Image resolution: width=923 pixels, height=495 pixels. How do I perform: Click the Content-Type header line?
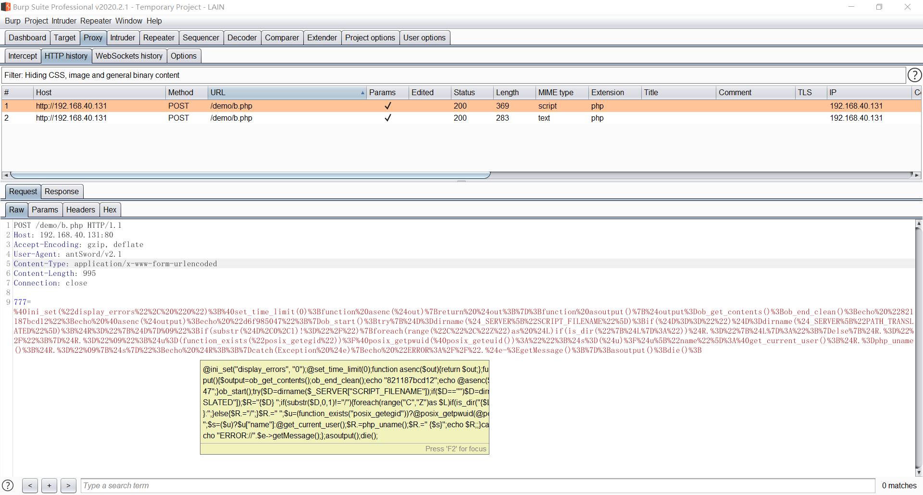tap(115, 264)
